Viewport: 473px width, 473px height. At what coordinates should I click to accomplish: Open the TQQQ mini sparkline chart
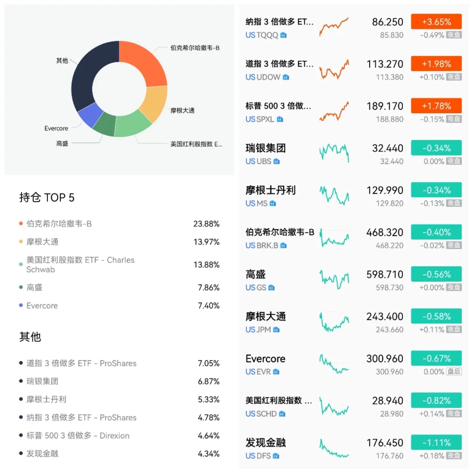coord(334,27)
